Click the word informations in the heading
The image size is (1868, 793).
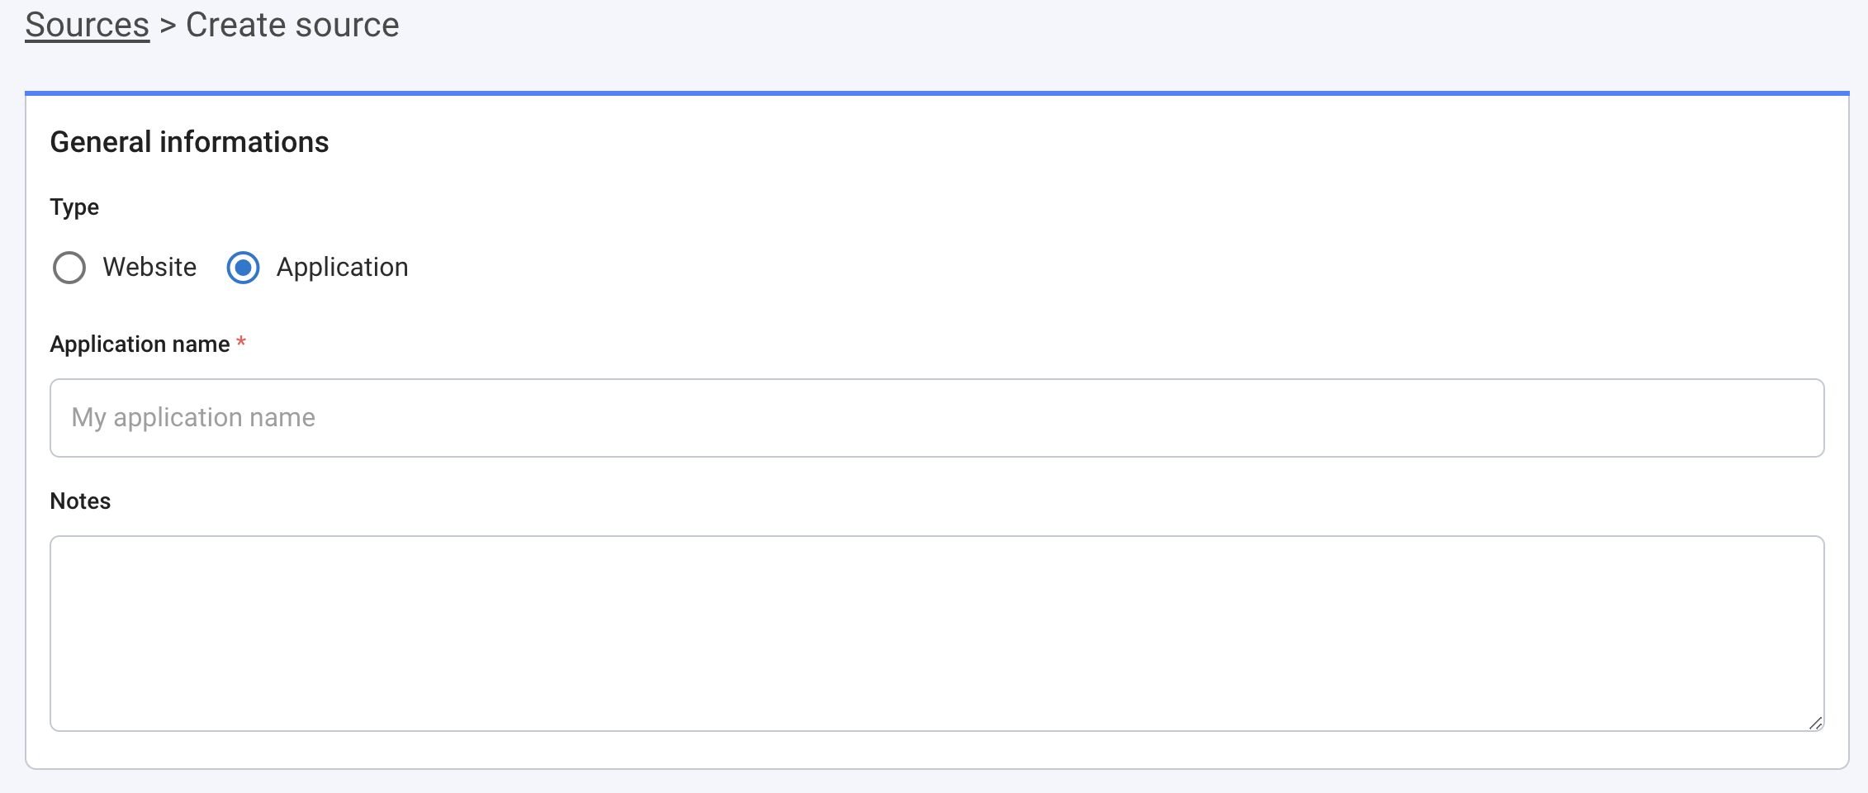coord(244,142)
